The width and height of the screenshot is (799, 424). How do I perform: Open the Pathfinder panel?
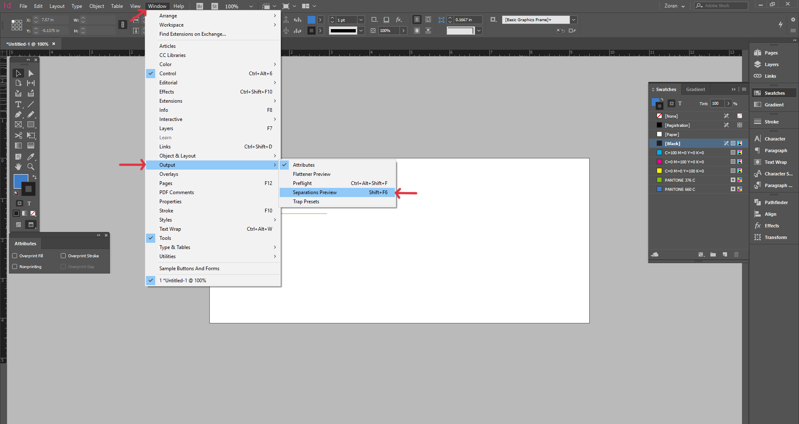tap(775, 202)
